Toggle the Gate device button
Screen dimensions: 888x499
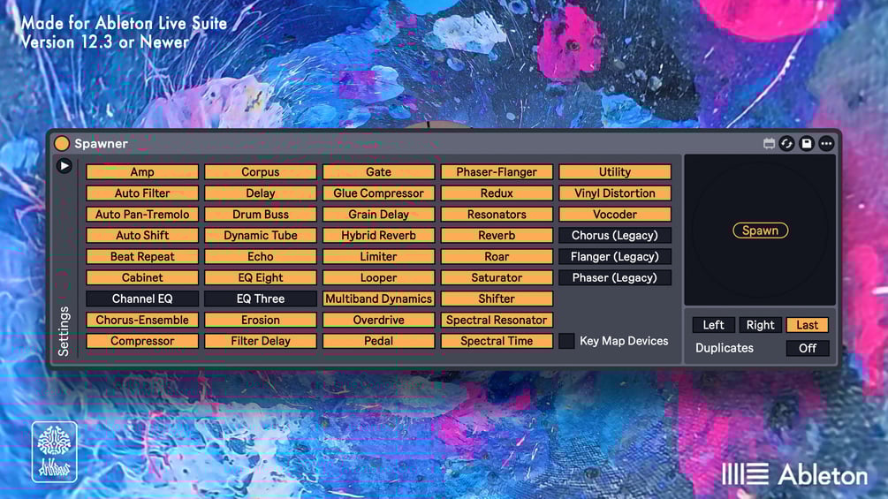click(x=378, y=172)
